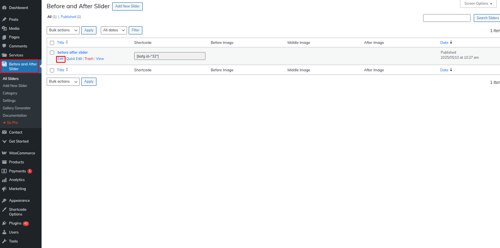Click the Services portfolio icon

point(4,55)
